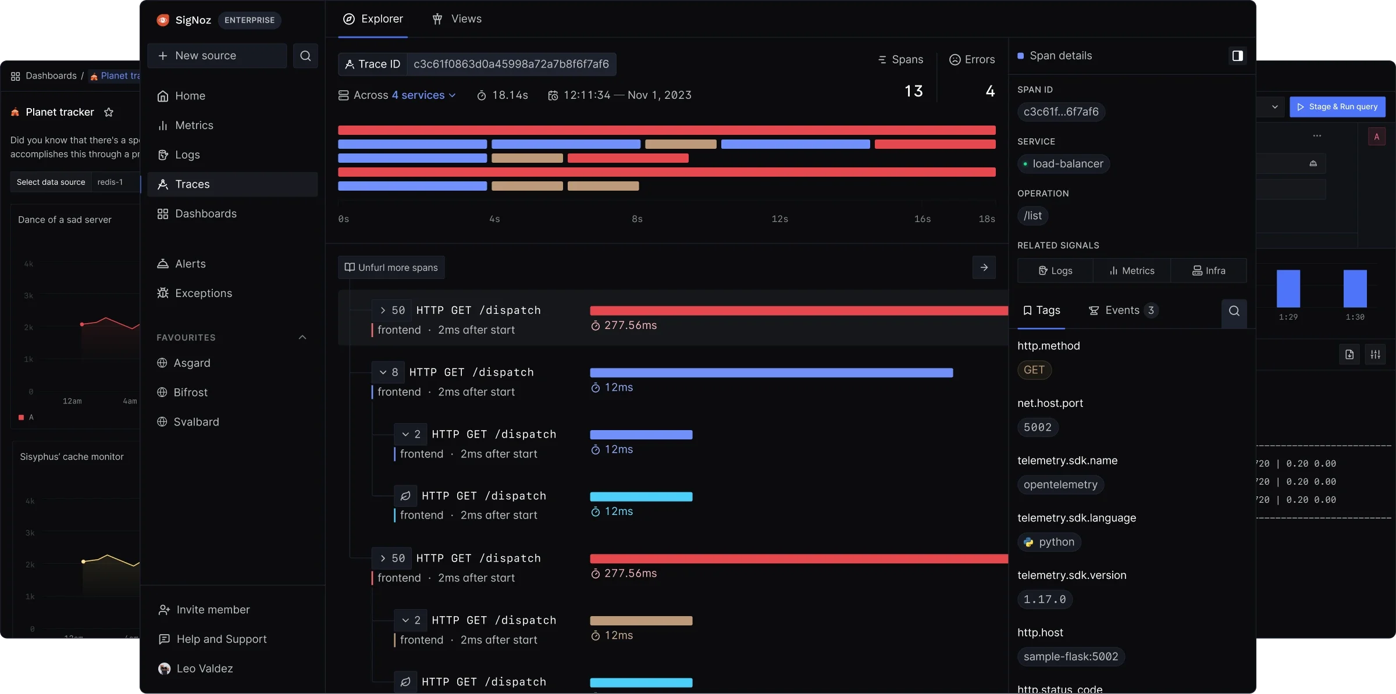Click the Trace ID value field
Image resolution: width=1396 pixels, height=694 pixels.
pos(511,63)
